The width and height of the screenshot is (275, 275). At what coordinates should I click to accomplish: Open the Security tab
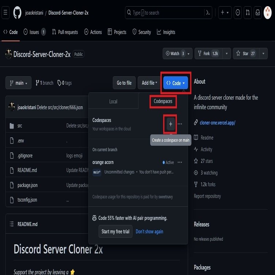pos(142,32)
